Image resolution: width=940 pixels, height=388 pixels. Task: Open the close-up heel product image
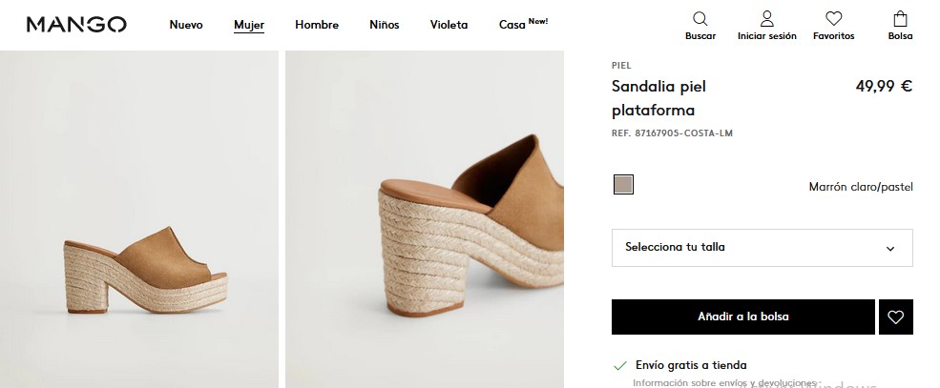[x=425, y=219]
